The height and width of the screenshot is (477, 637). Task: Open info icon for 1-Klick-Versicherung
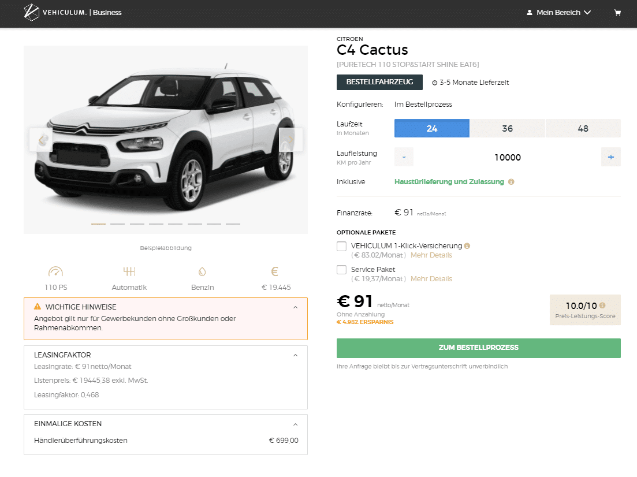tap(467, 246)
